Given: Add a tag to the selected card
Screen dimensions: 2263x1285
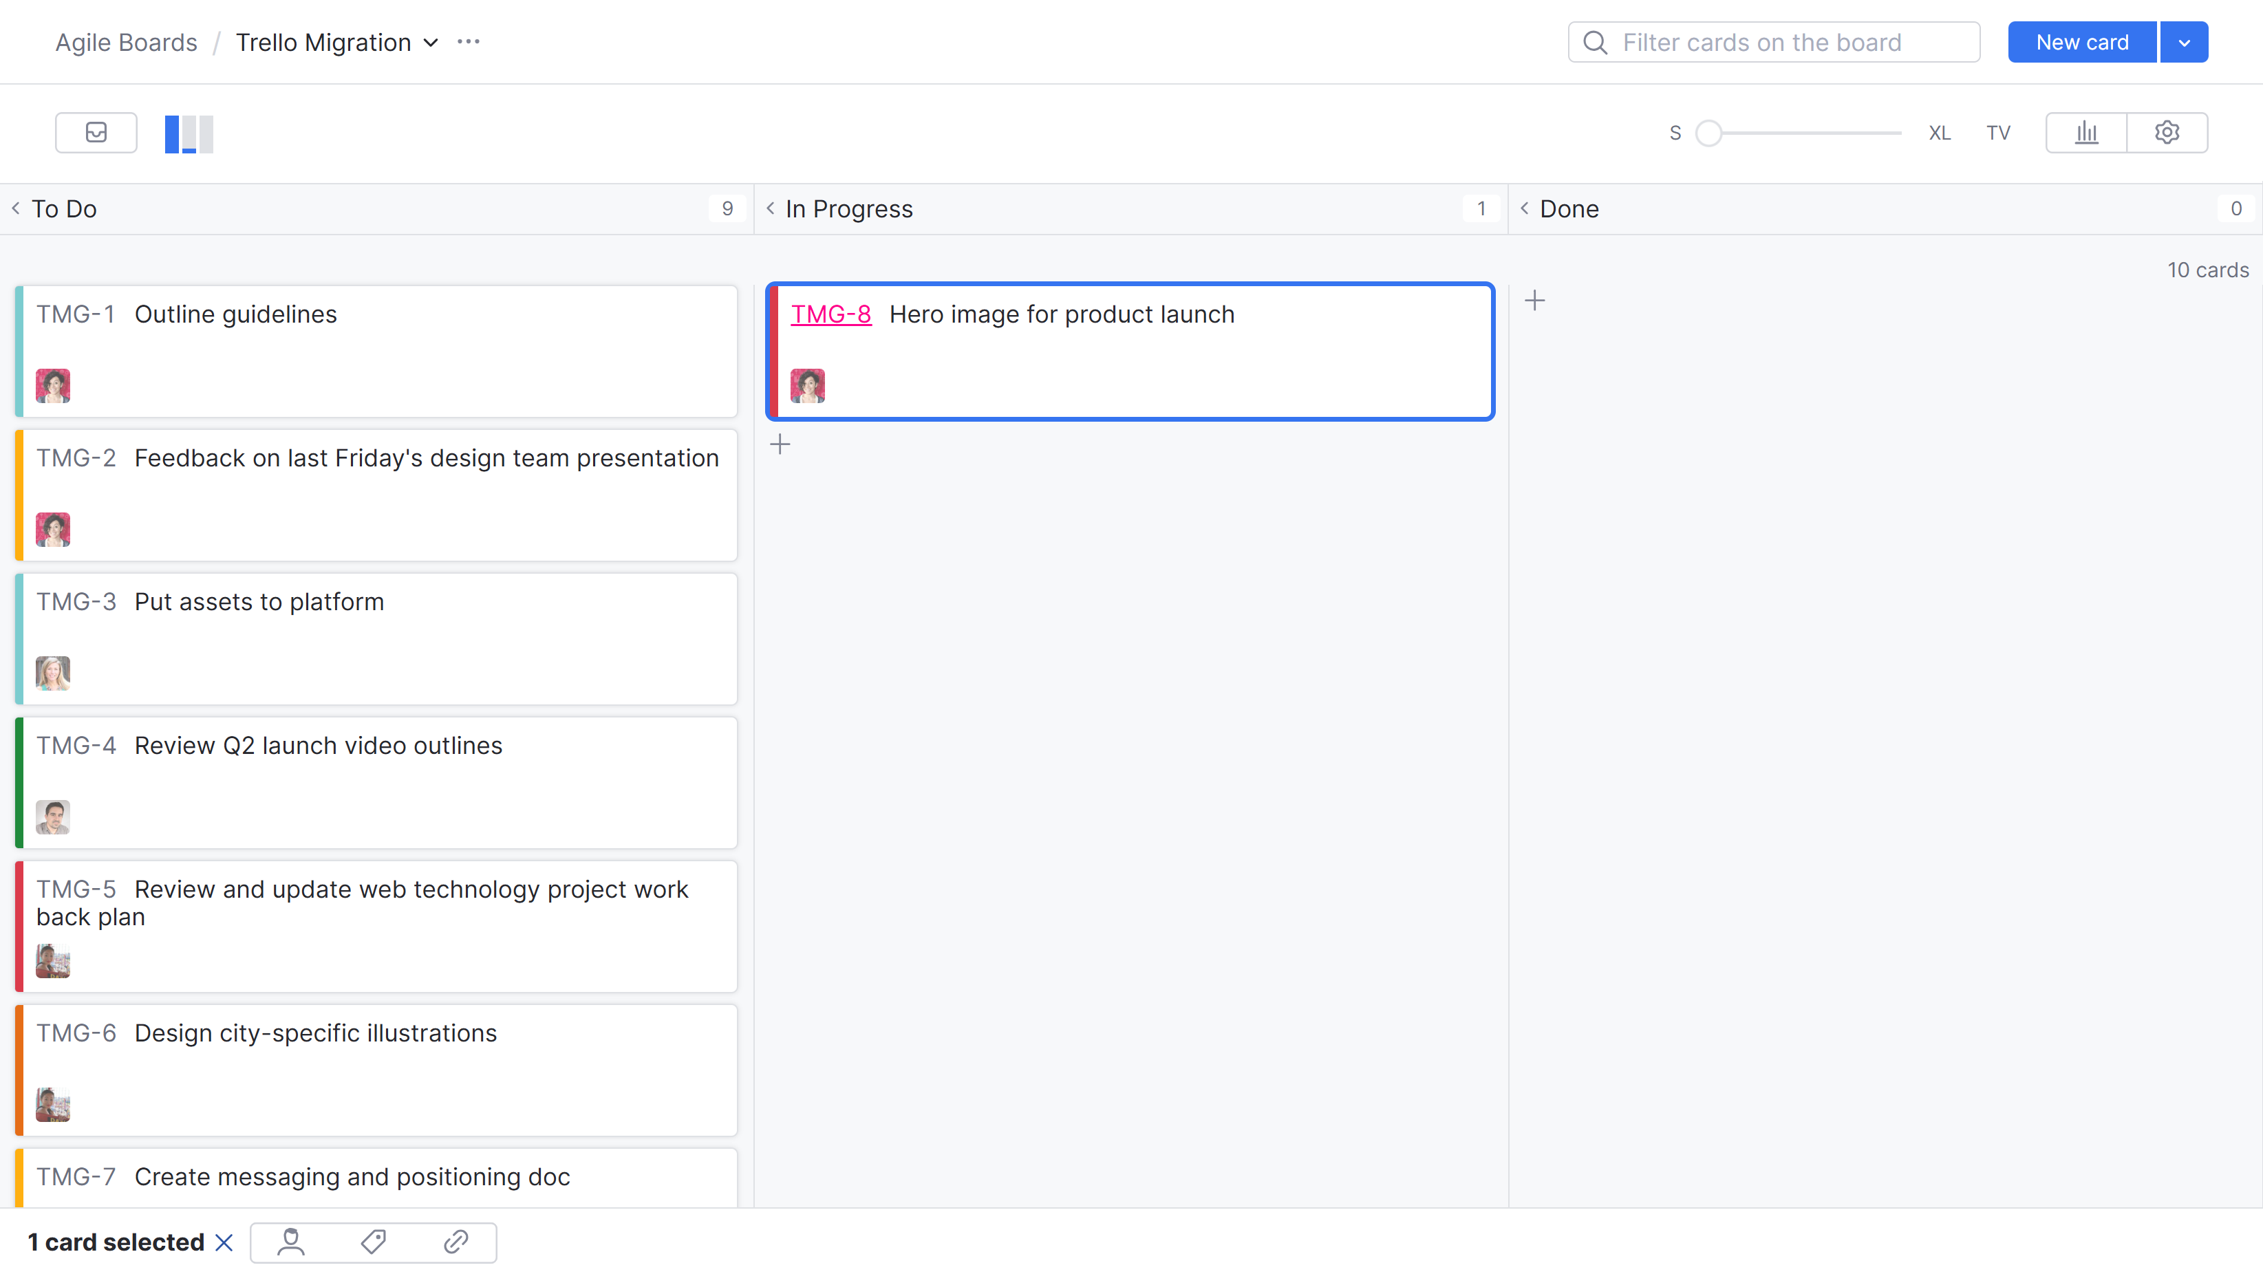Looking at the screenshot, I should (372, 1242).
